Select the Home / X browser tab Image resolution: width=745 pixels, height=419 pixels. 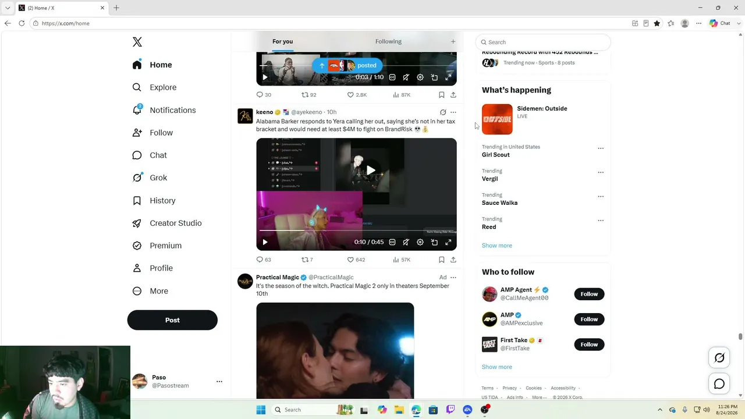(x=61, y=8)
